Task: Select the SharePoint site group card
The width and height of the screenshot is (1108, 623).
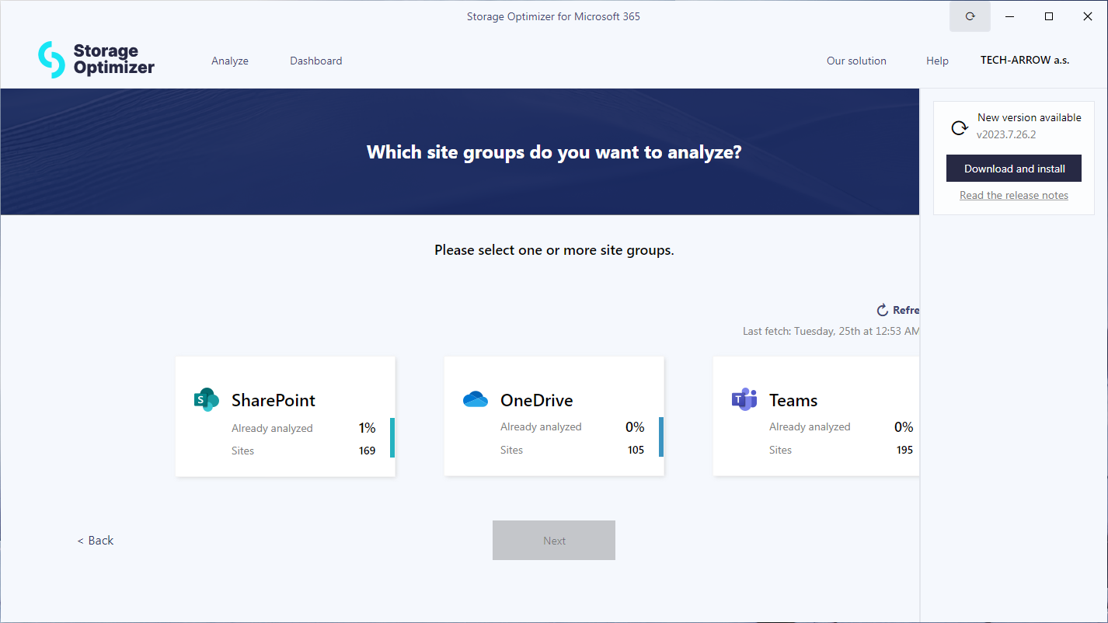Action: [285, 416]
